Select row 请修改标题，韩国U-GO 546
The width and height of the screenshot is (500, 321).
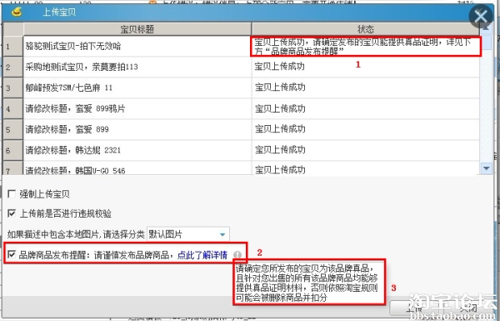coord(137,168)
